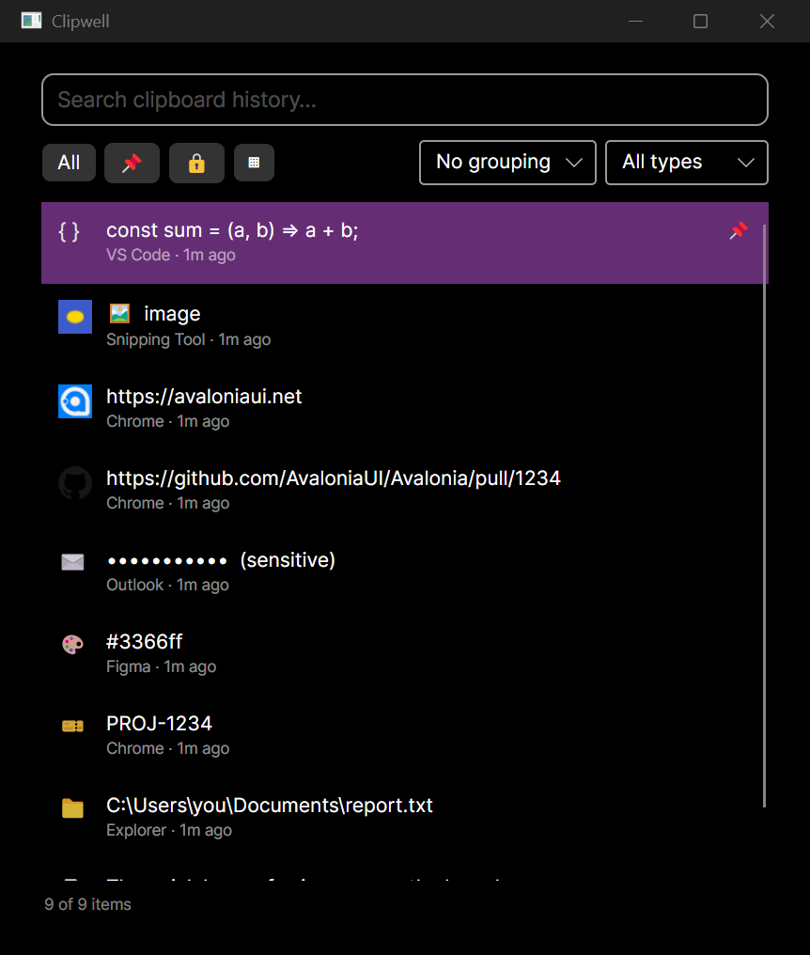Click the Outlook envelope icon
810x955 pixels.
tap(72, 561)
